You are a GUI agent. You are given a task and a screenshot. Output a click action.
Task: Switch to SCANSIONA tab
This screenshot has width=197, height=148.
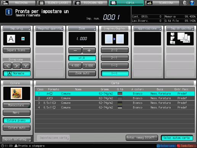click(x=162, y=3)
